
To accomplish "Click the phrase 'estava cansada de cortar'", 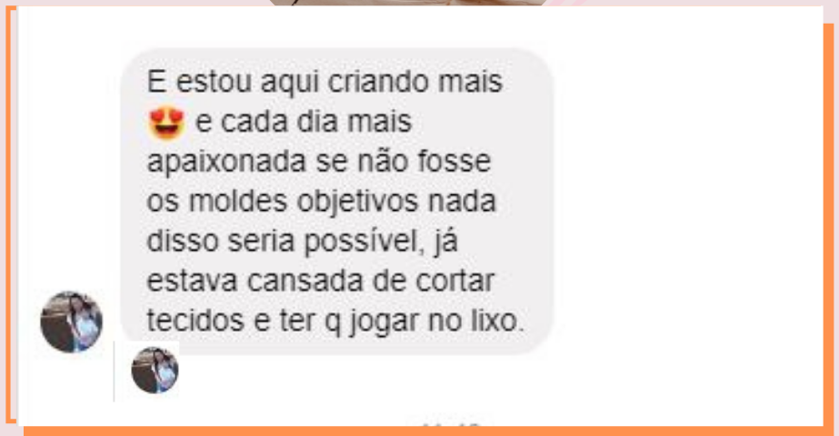I will (x=321, y=281).
